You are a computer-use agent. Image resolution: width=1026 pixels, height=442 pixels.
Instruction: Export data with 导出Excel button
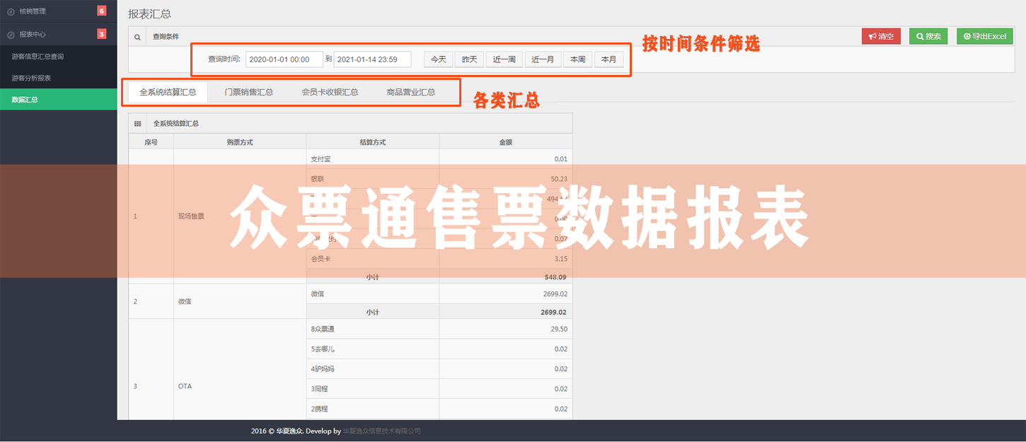pos(984,36)
